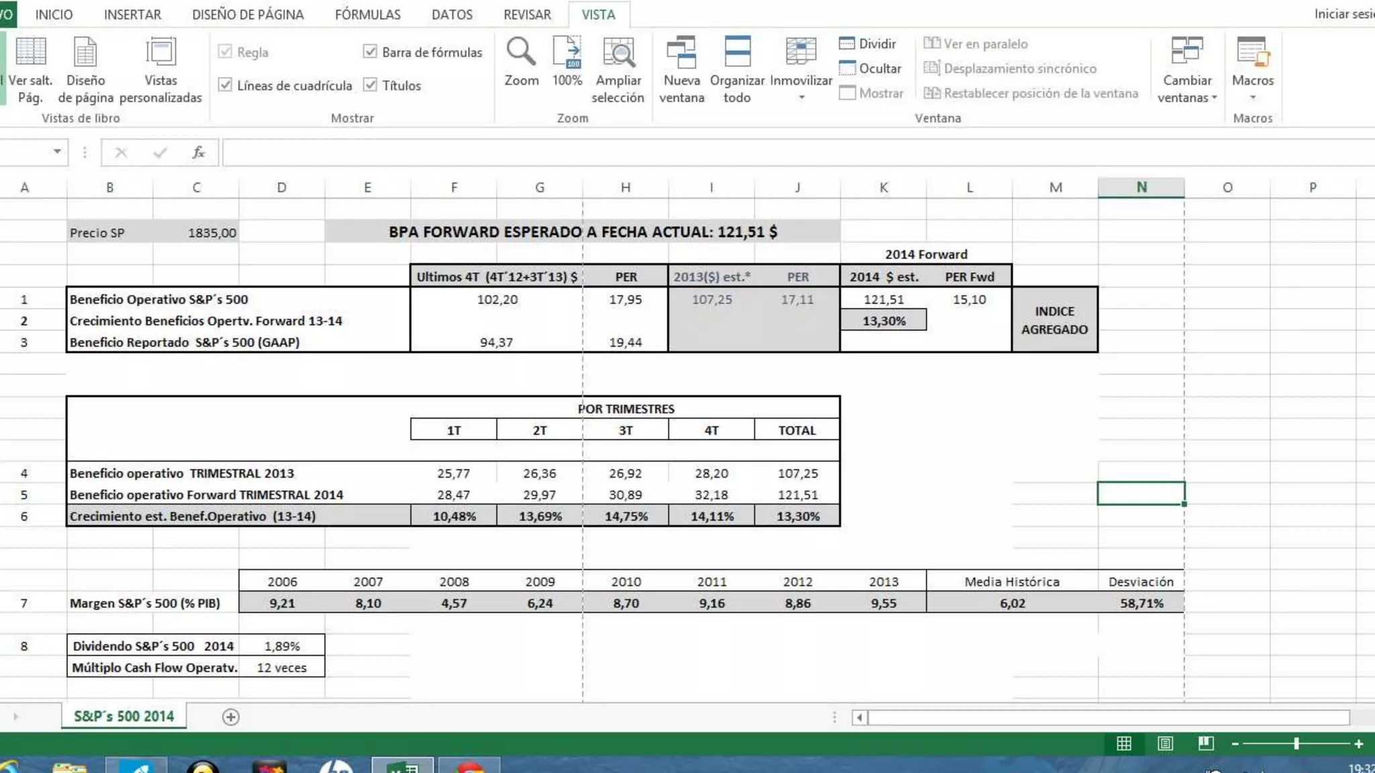Switch to Diseño de página view
This screenshot has height=773, width=1375.
pyautogui.click(x=85, y=54)
